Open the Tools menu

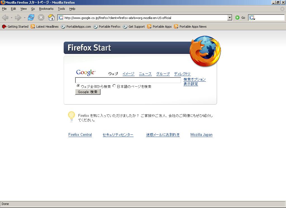coord(61,9)
